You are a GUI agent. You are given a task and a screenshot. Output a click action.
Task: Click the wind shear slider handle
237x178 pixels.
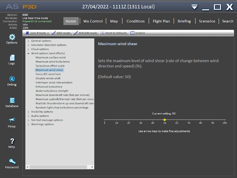(x=164, y=120)
